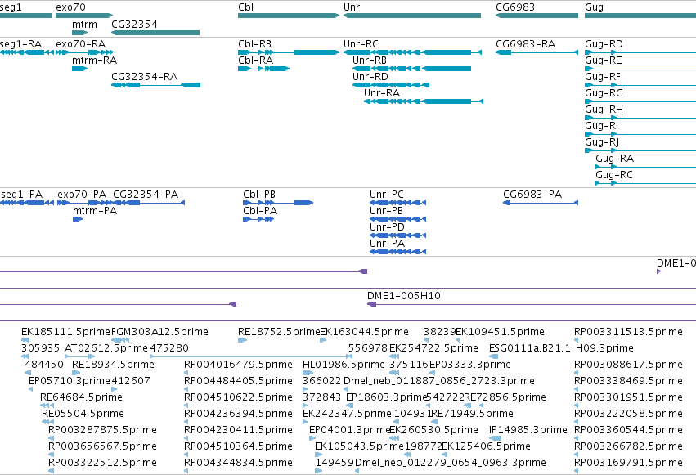
Task: Select the Unr-RA transcript label
Action: pyautogui.click(x=382, y=93)
